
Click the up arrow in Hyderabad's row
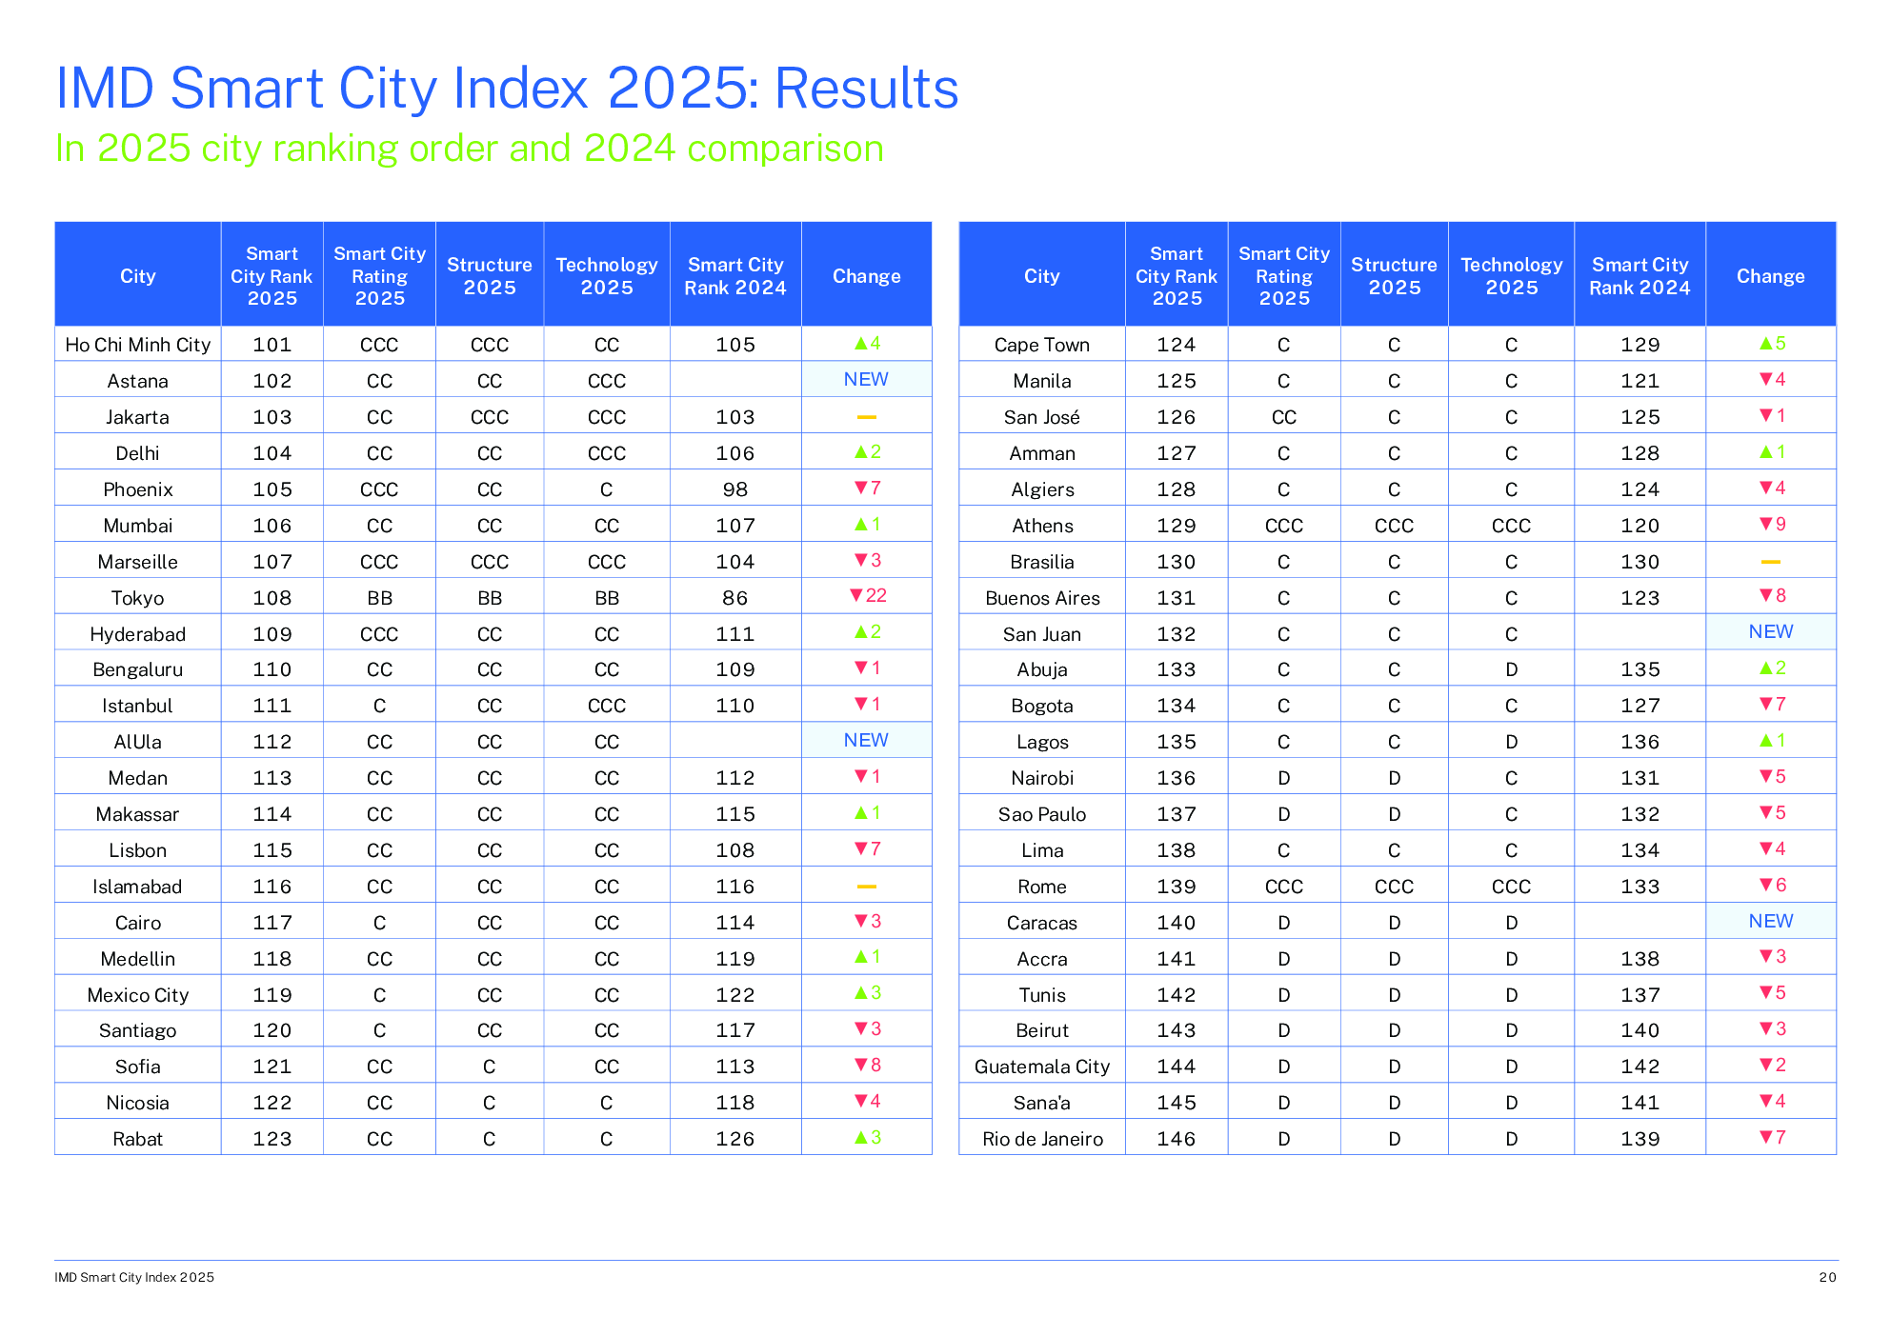(861, 631)
